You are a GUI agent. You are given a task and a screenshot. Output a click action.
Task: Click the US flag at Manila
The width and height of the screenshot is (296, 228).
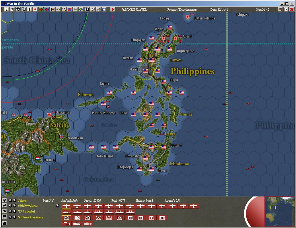[145, 71]
